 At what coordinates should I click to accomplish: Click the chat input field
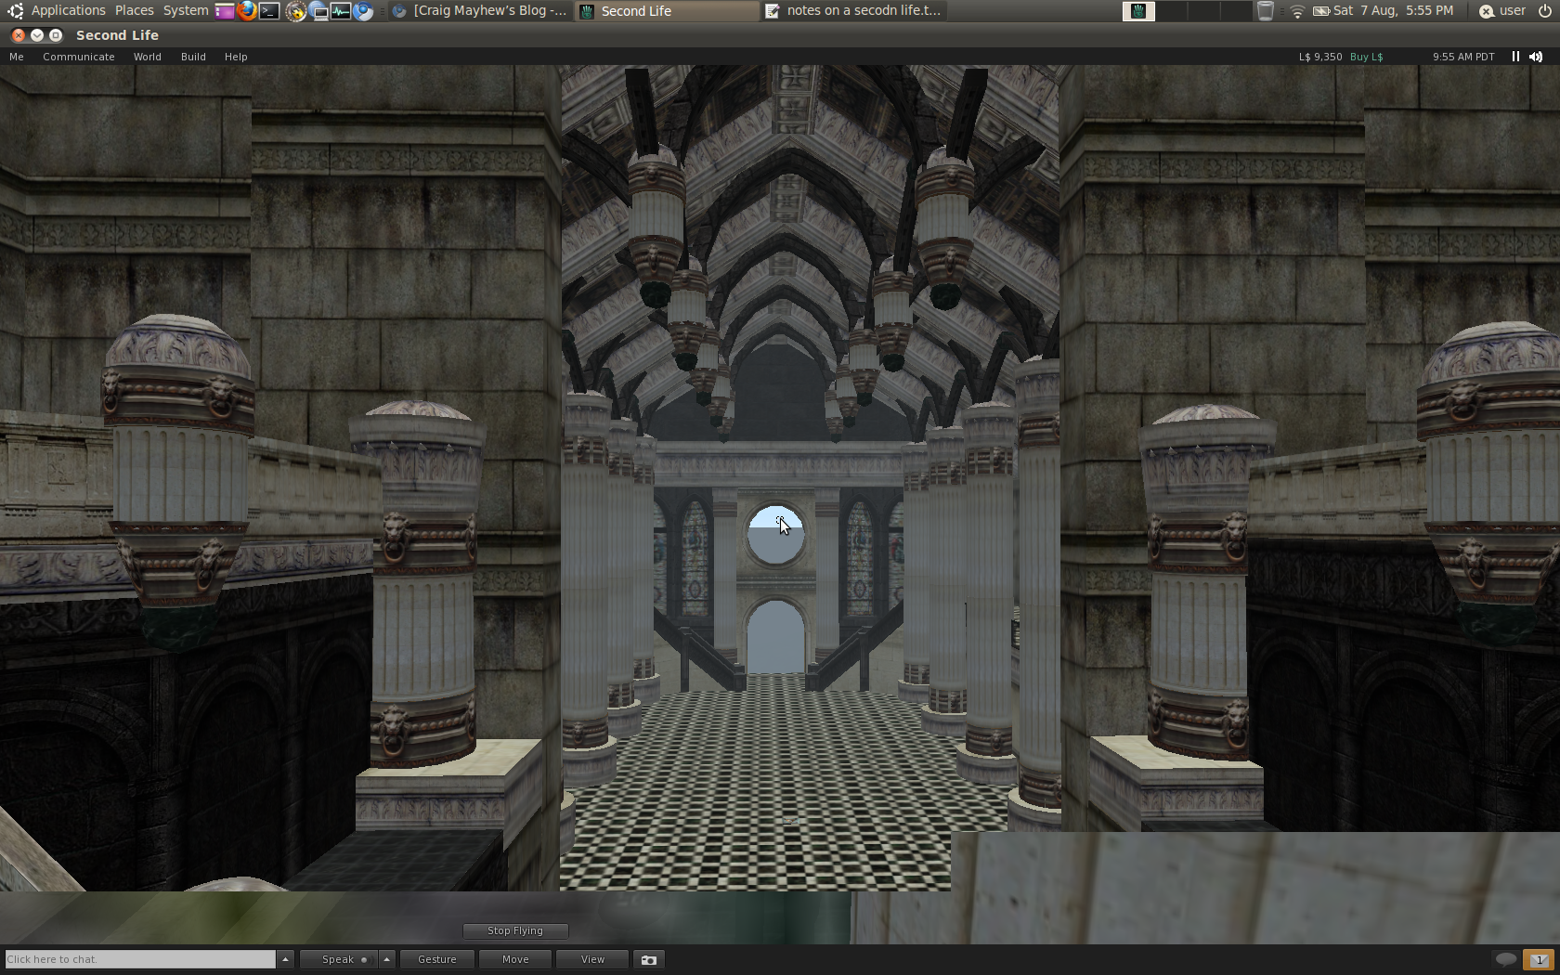click(139, 959)
